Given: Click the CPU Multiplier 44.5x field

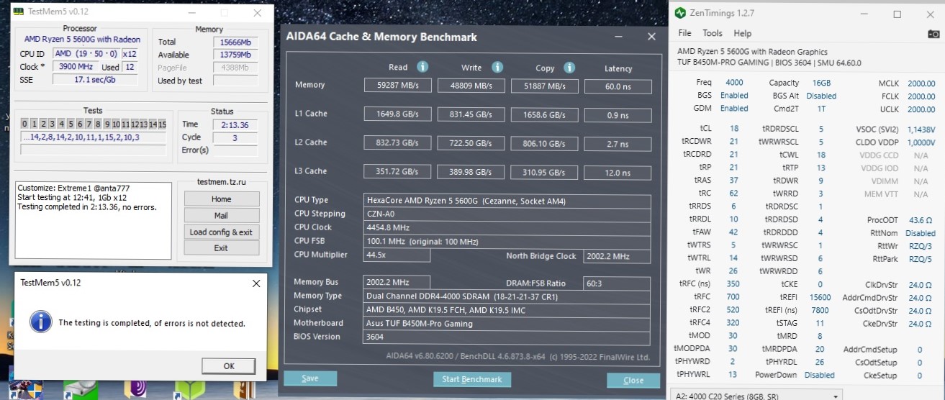Looking at the screenshot, I should tap(398, 255).
